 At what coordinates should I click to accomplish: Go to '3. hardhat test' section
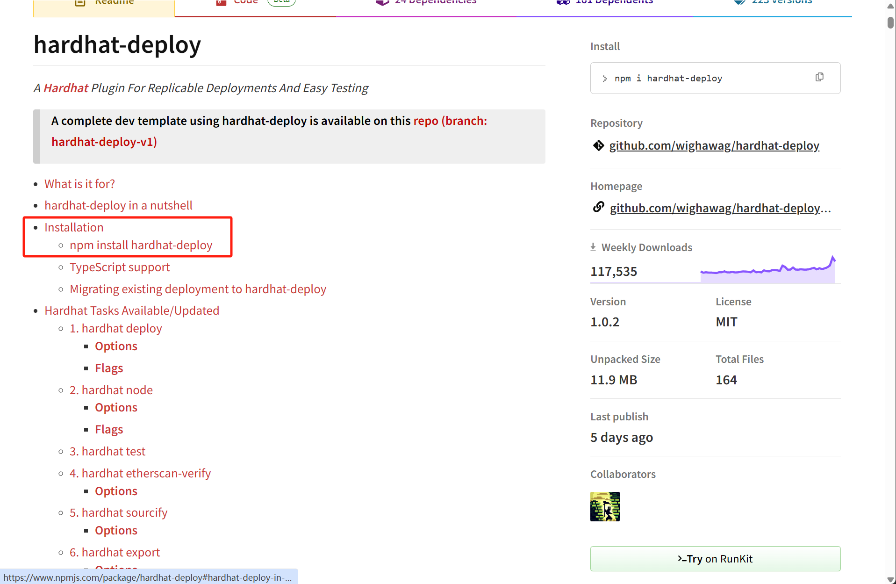108,451
